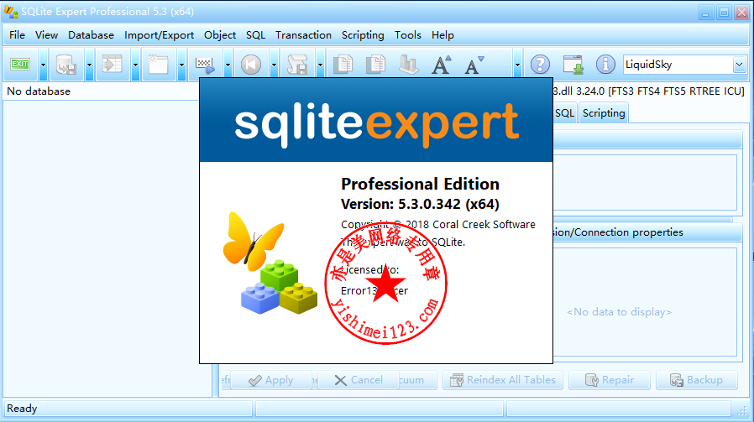Viewport: 754px width, 422px height.
Task: Open the Tools menu
Action: [x=408, y=35]
